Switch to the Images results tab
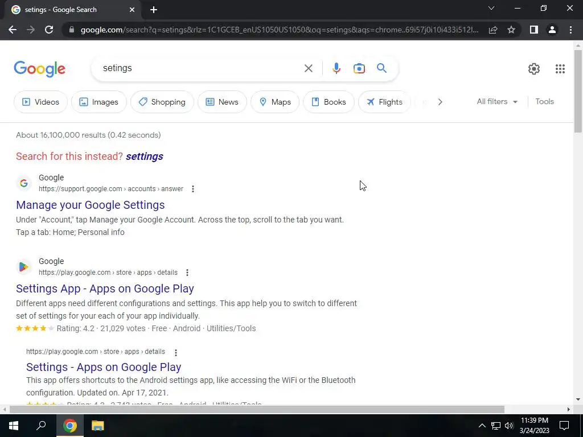 [99, 102]
